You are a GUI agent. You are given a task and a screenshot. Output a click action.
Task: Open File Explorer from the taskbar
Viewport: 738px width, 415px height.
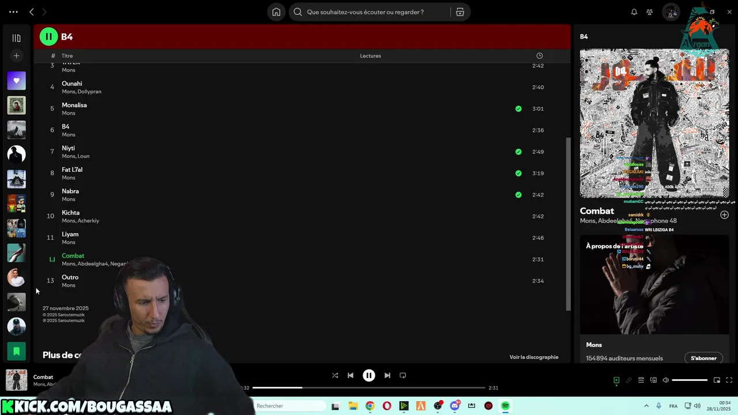[353, 406]
